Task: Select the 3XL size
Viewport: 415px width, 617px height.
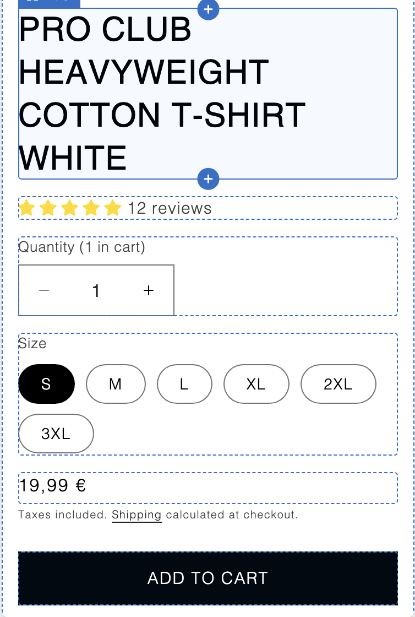Action: 56,434
